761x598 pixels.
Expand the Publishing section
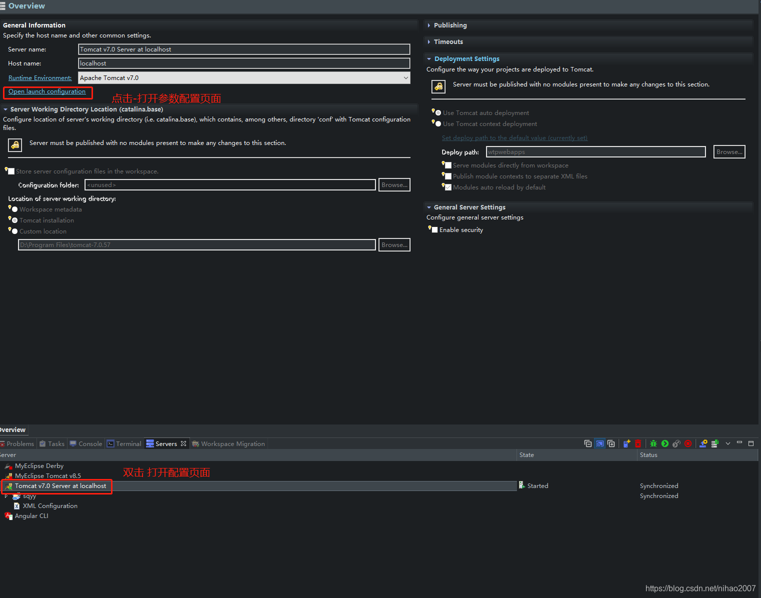click(x=429, y=25)
